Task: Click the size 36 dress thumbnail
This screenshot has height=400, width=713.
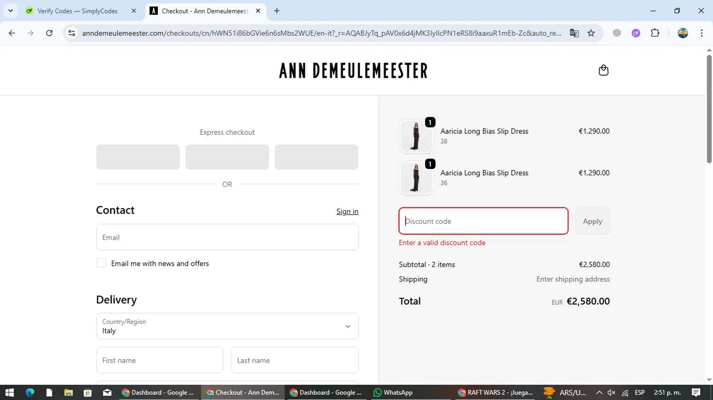Action: 416,178
